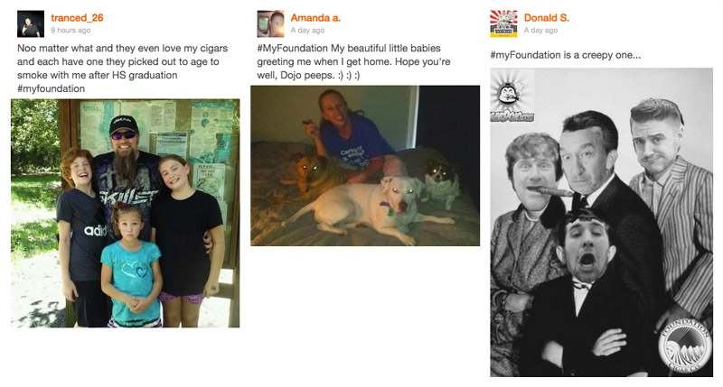This screenshot has width=723, height=387.
Task: Open Donald S.'s avatar icon
Action: (503, 24)
